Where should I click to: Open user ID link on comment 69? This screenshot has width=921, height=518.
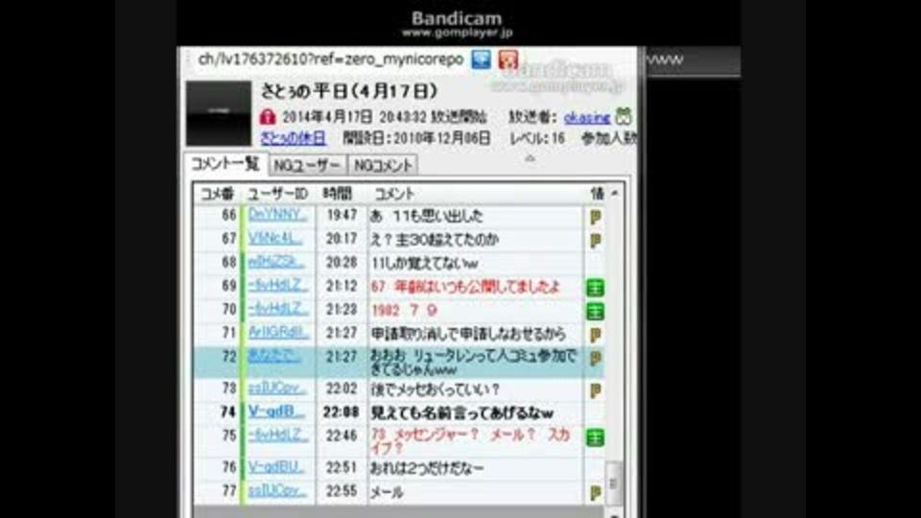(x=278, y=285)
